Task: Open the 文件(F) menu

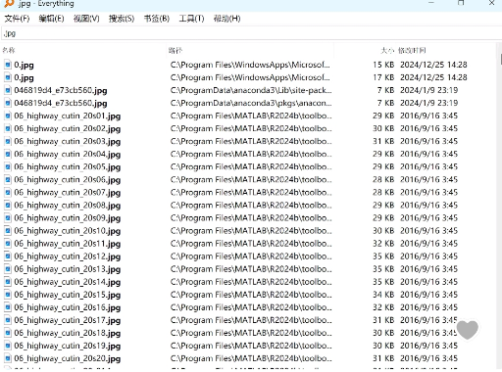Action: [17, 19]
